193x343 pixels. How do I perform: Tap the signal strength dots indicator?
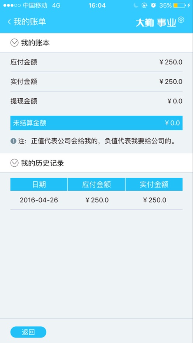(12, 5)
